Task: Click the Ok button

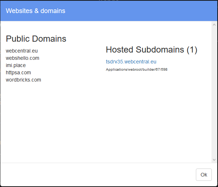Action: coord(204,175)
